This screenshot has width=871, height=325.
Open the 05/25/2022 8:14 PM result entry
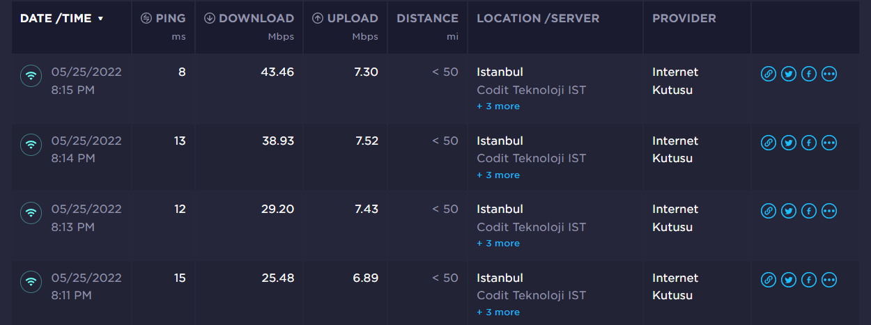[86, 150]
